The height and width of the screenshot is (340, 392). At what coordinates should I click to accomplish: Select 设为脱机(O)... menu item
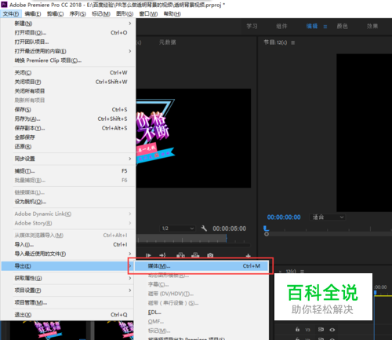tap(68, 202)
